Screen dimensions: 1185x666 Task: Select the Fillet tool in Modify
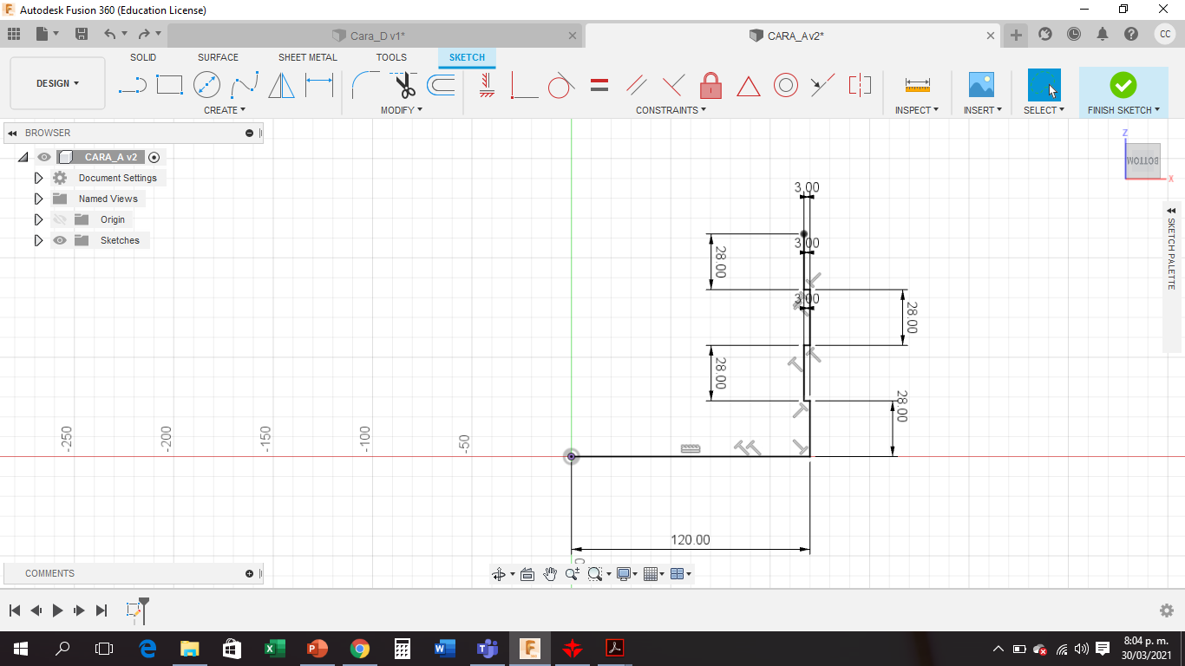pos(364,85)
